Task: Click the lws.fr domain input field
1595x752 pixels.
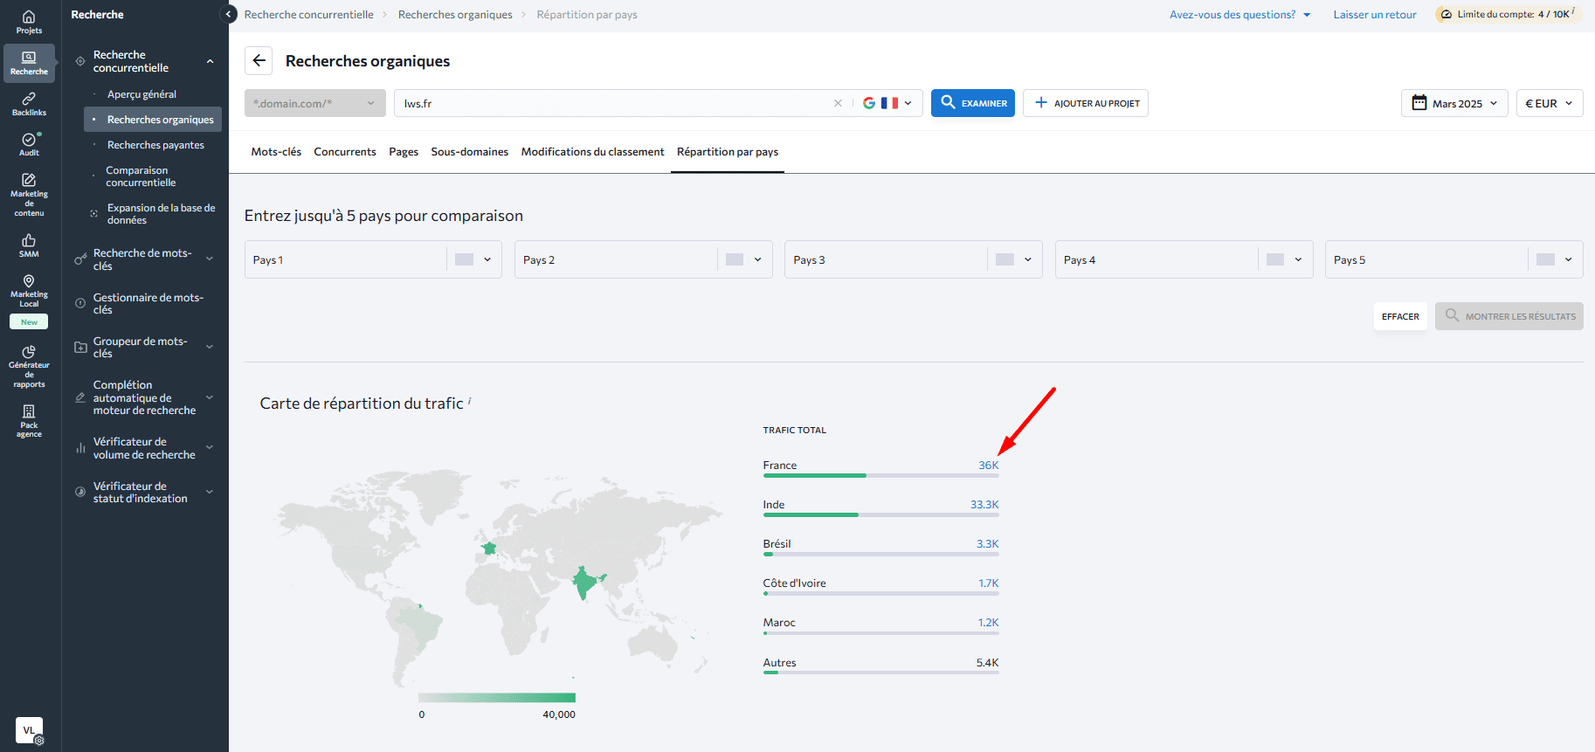Action: point(616,103)
